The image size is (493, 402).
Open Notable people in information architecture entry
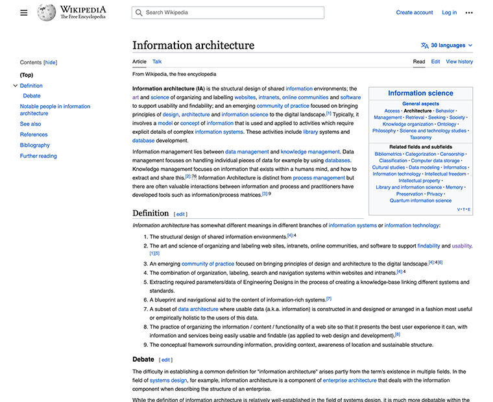(55, 110)
